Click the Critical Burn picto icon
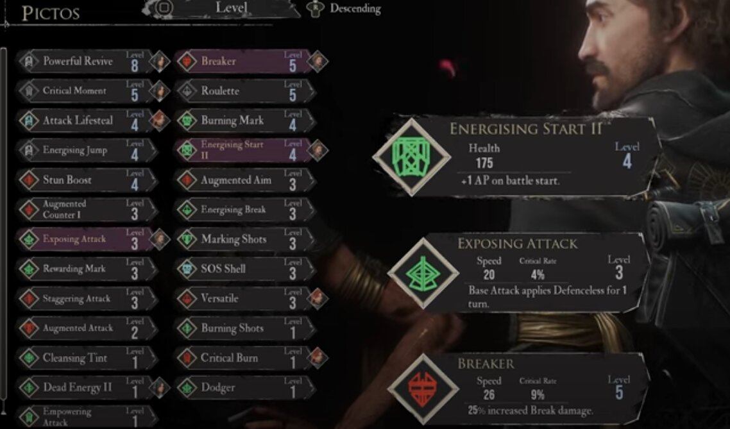The width and height of the screenshot is (730, 429). pos(187,358)
